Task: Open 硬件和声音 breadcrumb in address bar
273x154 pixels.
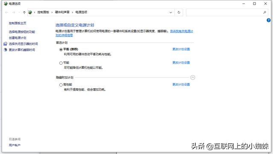Action: click(x=62, y=12)
